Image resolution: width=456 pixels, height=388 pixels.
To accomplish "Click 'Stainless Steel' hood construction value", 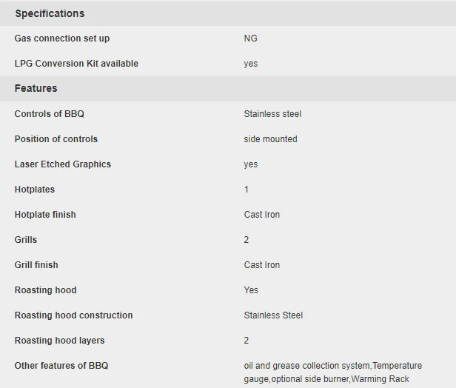I will click(x=273, y=315).
